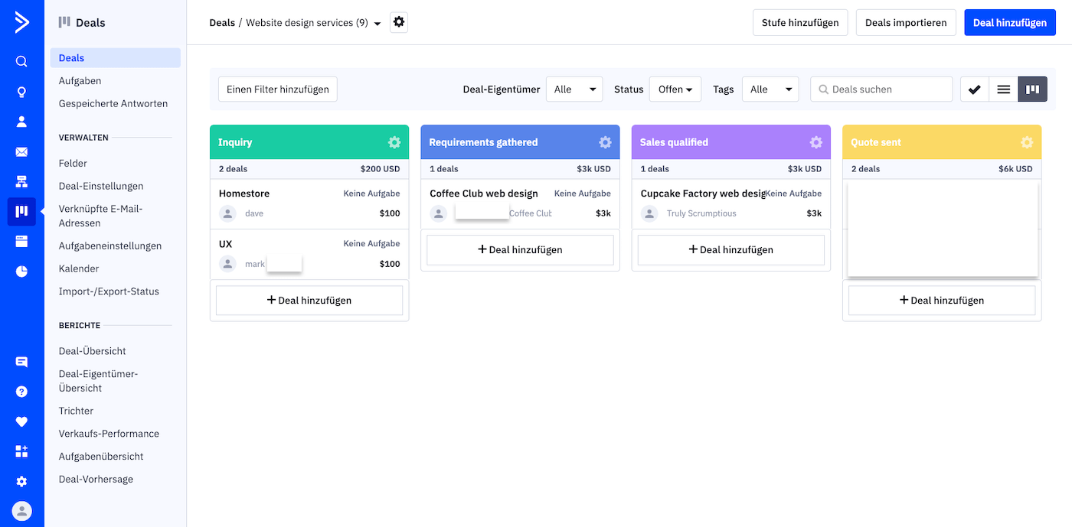The height and width of the screenshot is (527, 1072).
Task: Open the apps grid plus icon
Action: 21,451
